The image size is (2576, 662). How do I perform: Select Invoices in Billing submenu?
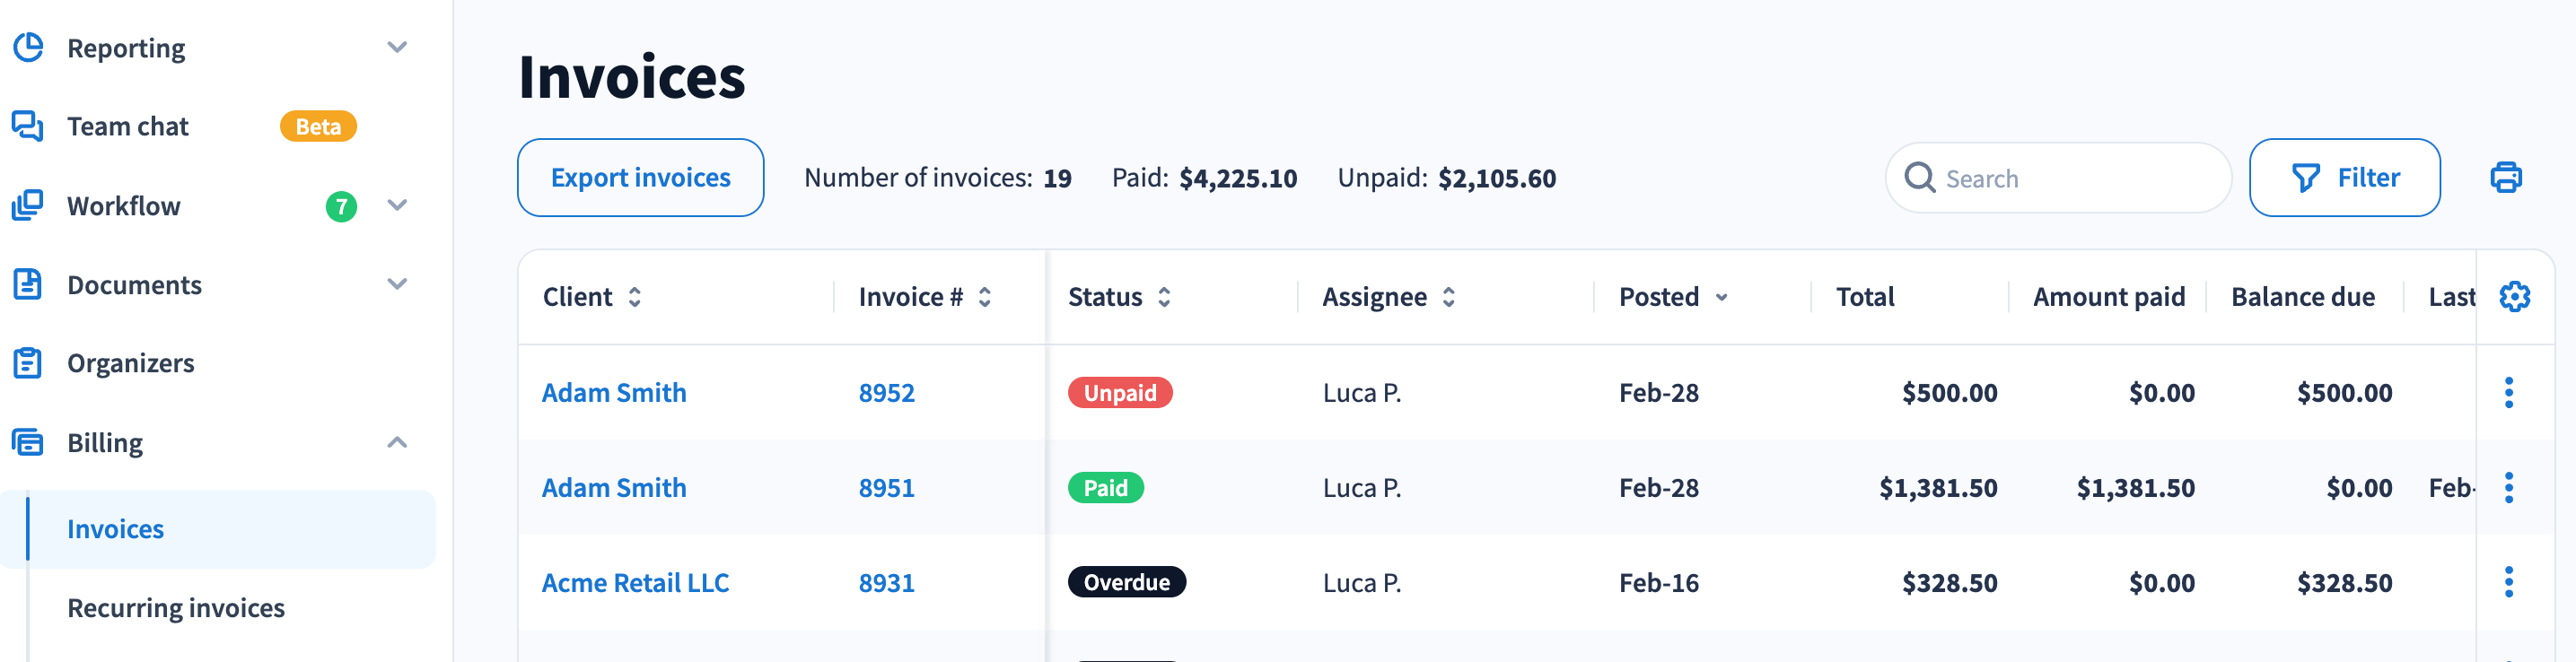coord(115,529)
